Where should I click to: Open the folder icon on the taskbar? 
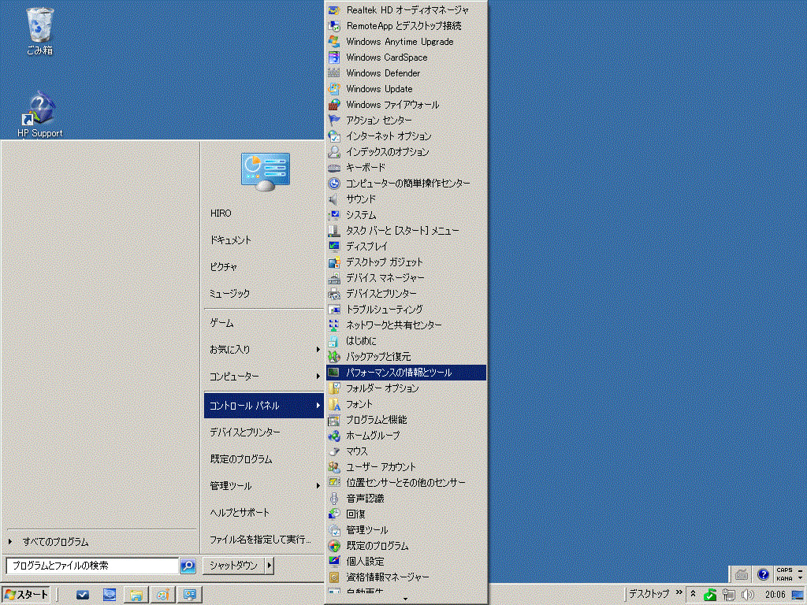coord(136,595)
